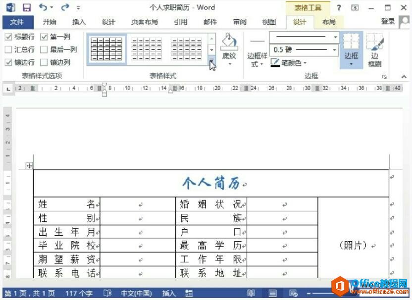
Task: Activate the 边框刷 border painter tool
Action: pyautogui.click(x=375, y=50)
